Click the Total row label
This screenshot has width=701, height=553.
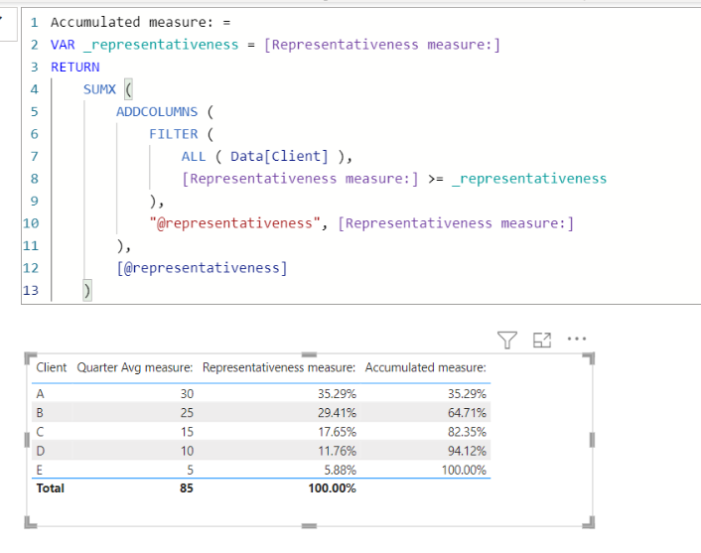pos(50,488)
